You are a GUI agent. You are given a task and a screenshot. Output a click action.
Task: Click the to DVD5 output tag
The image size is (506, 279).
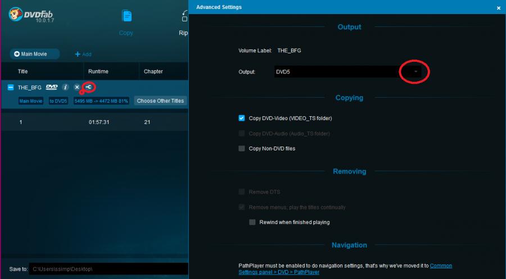tap(58, 101)
